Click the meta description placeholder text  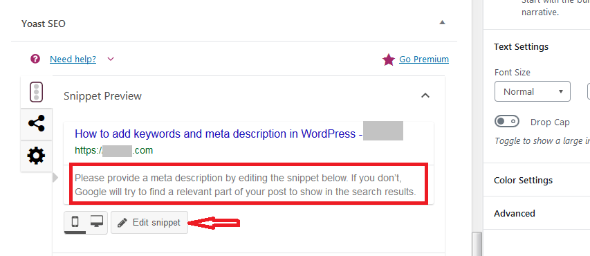pyautogui.click(x=246, y=185)
